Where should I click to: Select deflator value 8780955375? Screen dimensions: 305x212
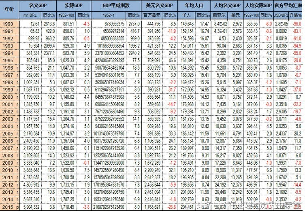point(114,24)
